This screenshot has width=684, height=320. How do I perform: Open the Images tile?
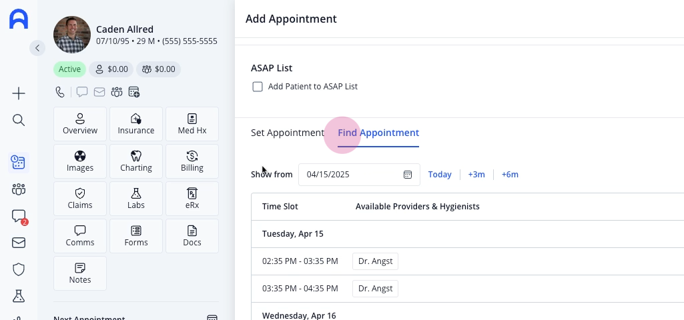(x=80, y=162)
